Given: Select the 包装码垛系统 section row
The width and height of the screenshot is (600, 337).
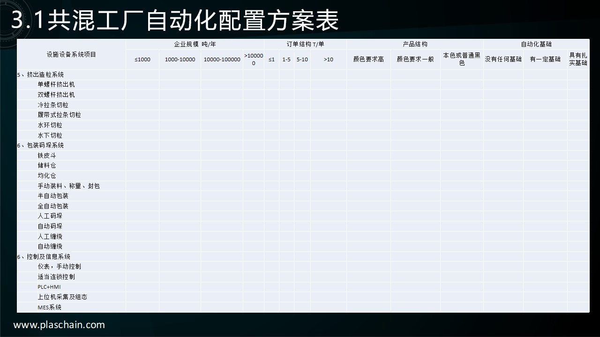Looking at the screenshot, I should 41,146.
